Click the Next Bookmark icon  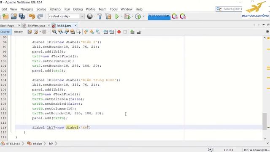(92, 32)
